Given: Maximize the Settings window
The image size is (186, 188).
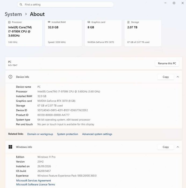Looking at the screenshot, I should pos(174,3).
